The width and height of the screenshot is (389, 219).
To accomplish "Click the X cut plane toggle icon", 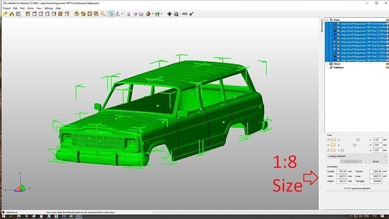I will [333, 139].
